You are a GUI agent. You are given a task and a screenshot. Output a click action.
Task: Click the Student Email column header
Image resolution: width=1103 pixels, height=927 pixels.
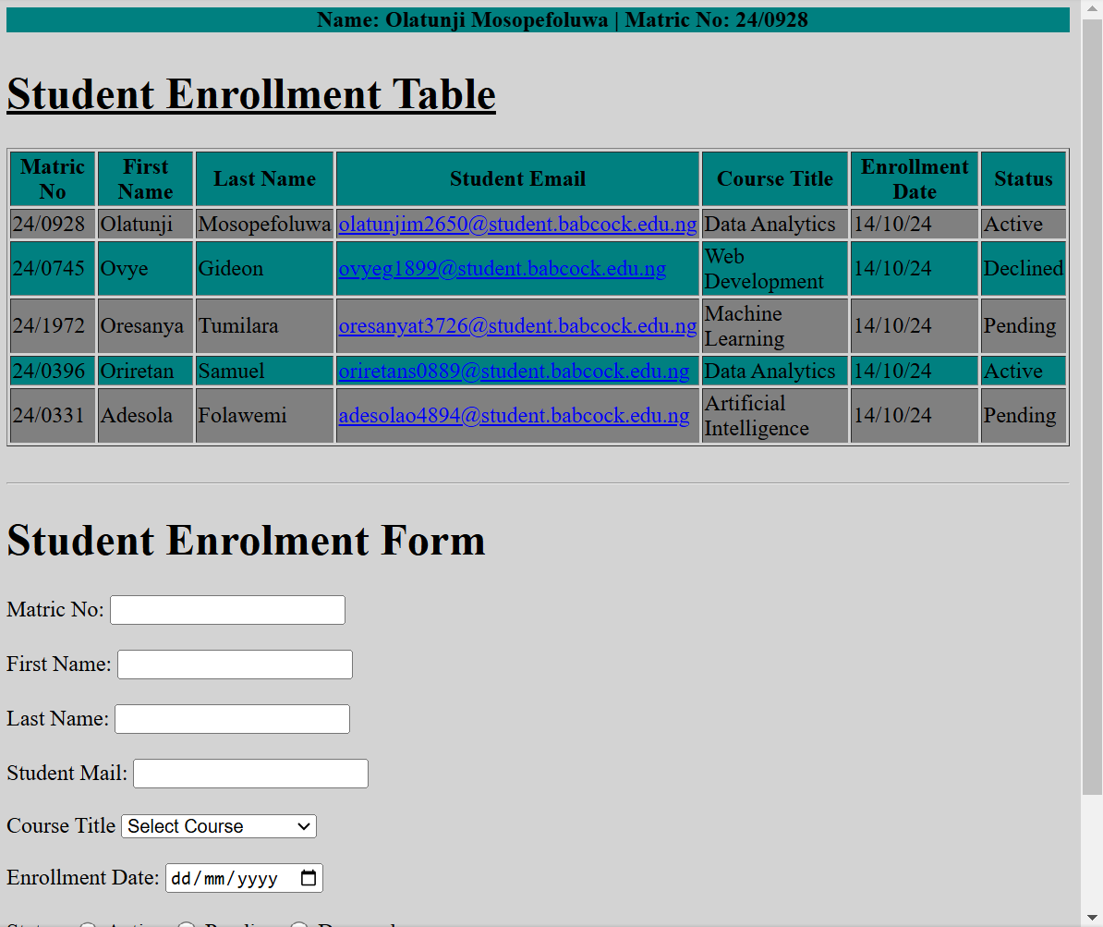pos(517,179)
